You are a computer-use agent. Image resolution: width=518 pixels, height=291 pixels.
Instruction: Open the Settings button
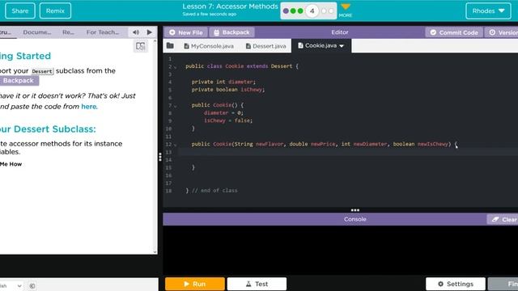(x=456, y=284)
